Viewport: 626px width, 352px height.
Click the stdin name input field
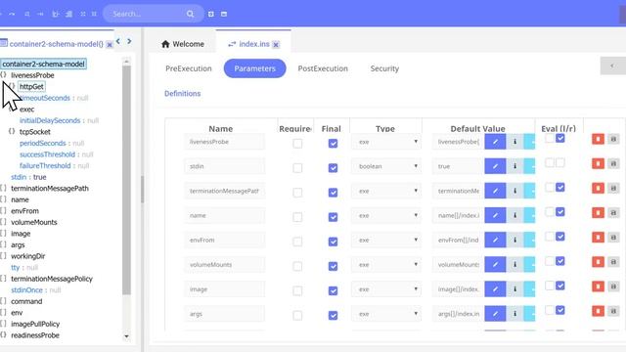tap(224, 166)
